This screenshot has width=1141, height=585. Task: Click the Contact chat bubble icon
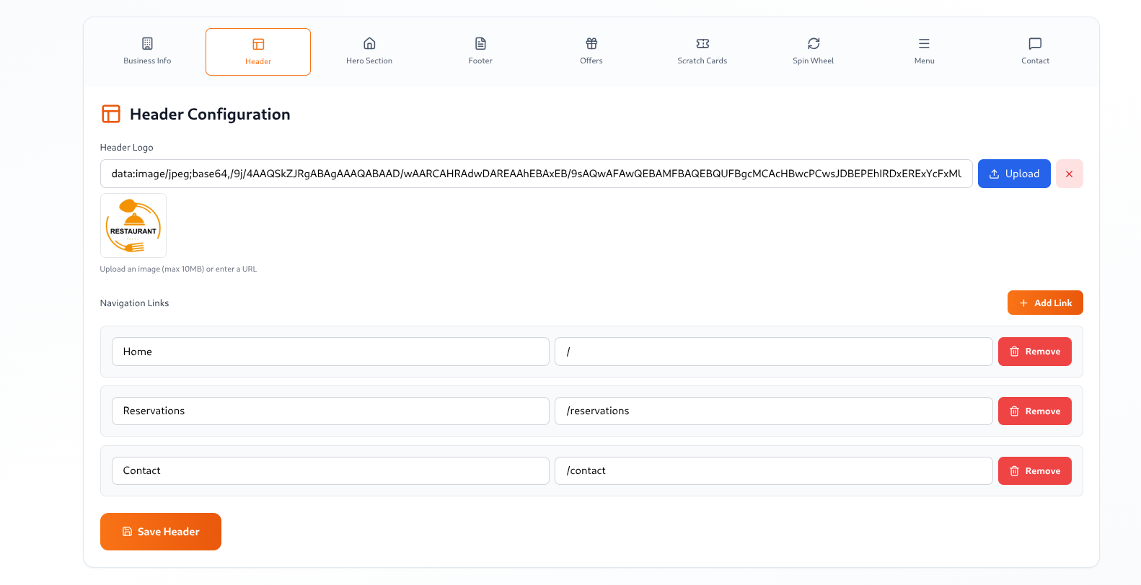1035,43
